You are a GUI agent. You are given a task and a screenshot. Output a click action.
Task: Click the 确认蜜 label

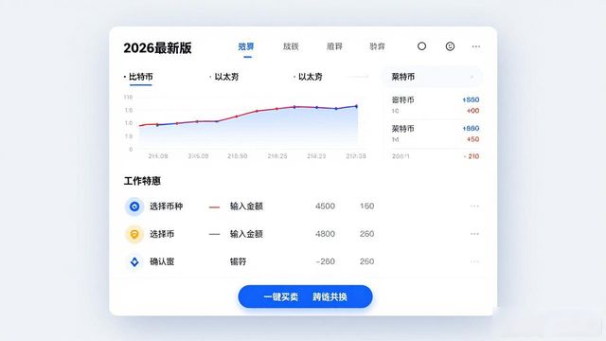point(162,261)
